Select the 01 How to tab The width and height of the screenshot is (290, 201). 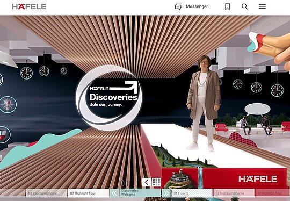(192, 193)
